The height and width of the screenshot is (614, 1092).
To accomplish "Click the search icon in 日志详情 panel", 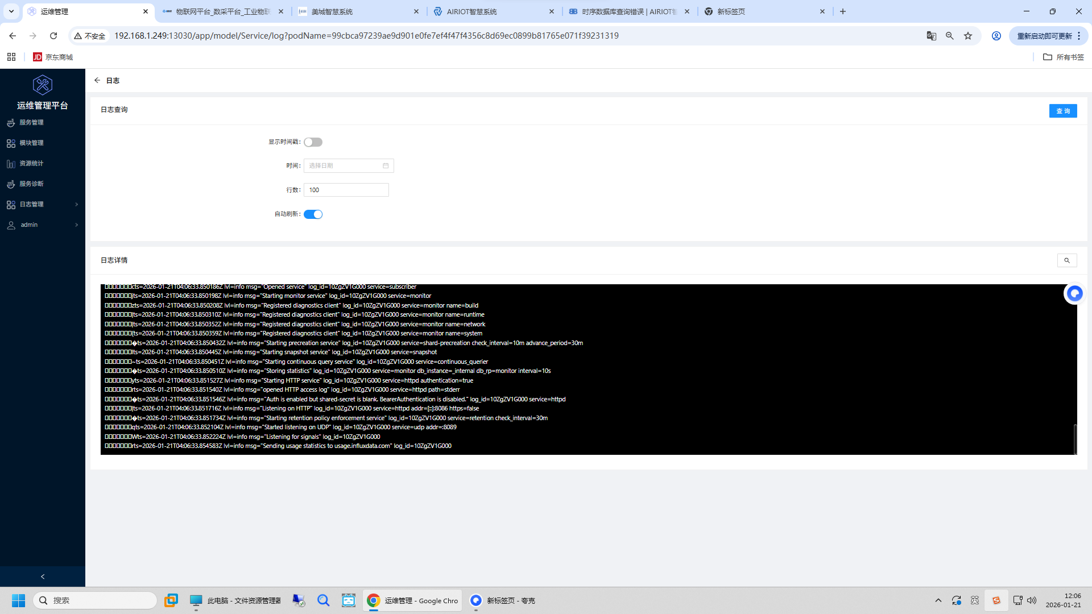I will [x=1066, y=260].
